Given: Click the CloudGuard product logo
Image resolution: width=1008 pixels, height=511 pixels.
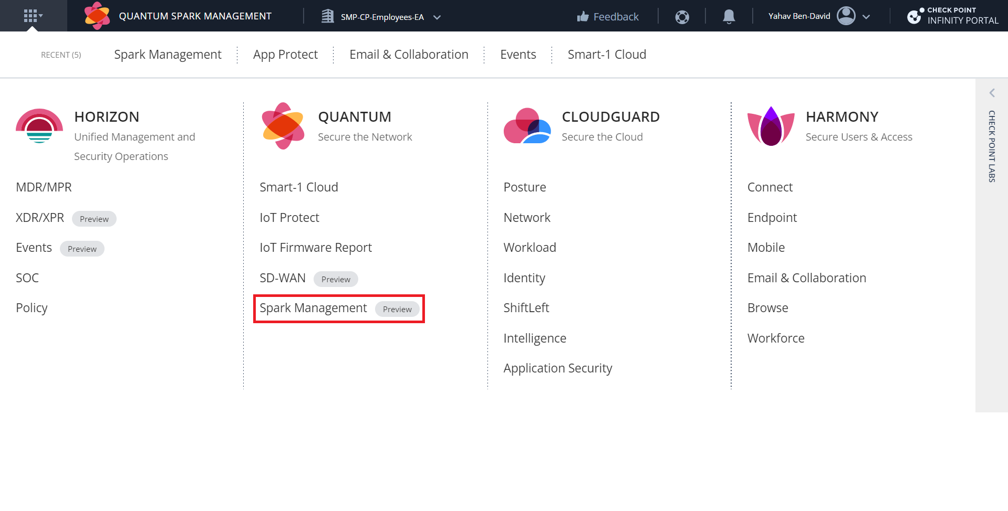Looking at the screenshot, I should (x=527, y=126).
